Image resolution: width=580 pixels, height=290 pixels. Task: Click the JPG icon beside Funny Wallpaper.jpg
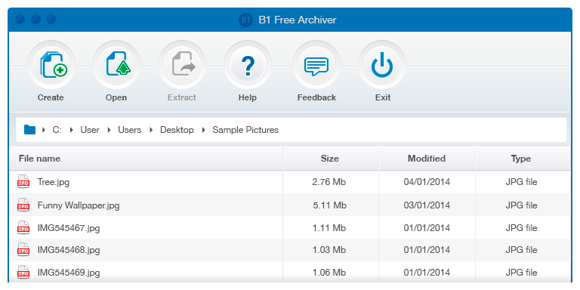(23, 205)
